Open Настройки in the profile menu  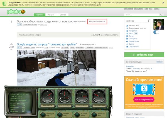132,31
